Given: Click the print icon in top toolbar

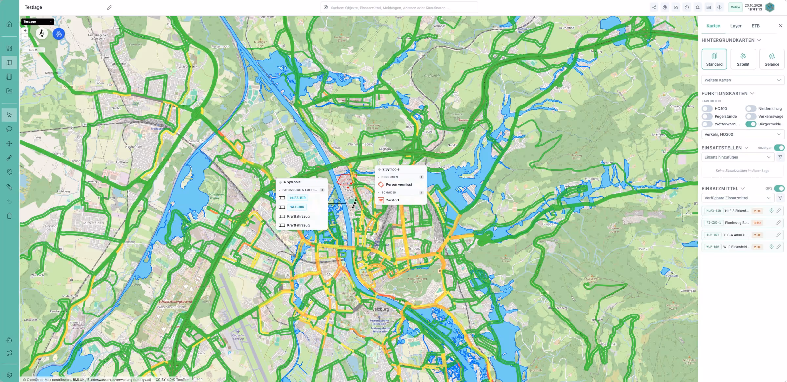Looking at the screenshot, I should [665, 7].
